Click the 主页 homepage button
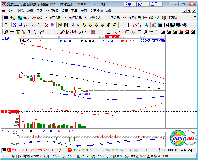The height and width of the screenshot is (160, 198). (x=156, y=4)
